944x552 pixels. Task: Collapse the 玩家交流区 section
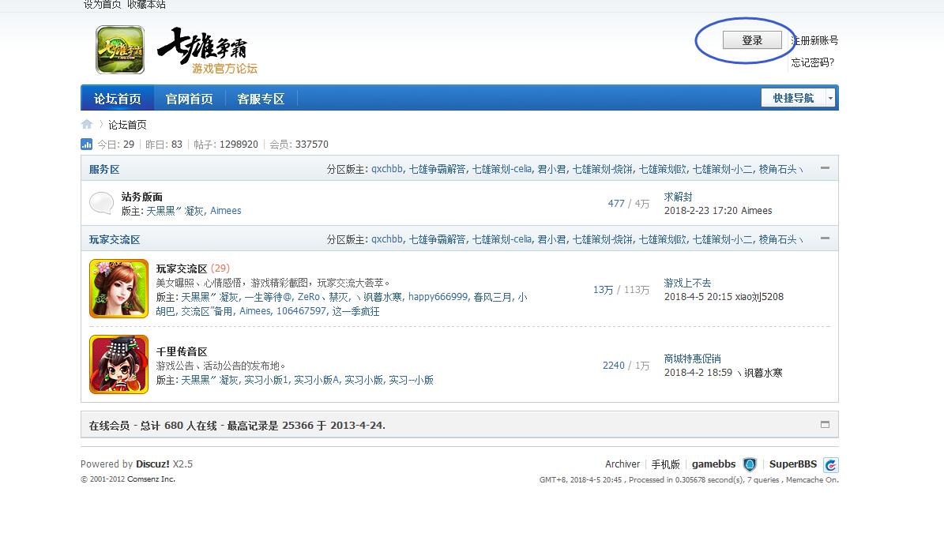tap(825, 238)
